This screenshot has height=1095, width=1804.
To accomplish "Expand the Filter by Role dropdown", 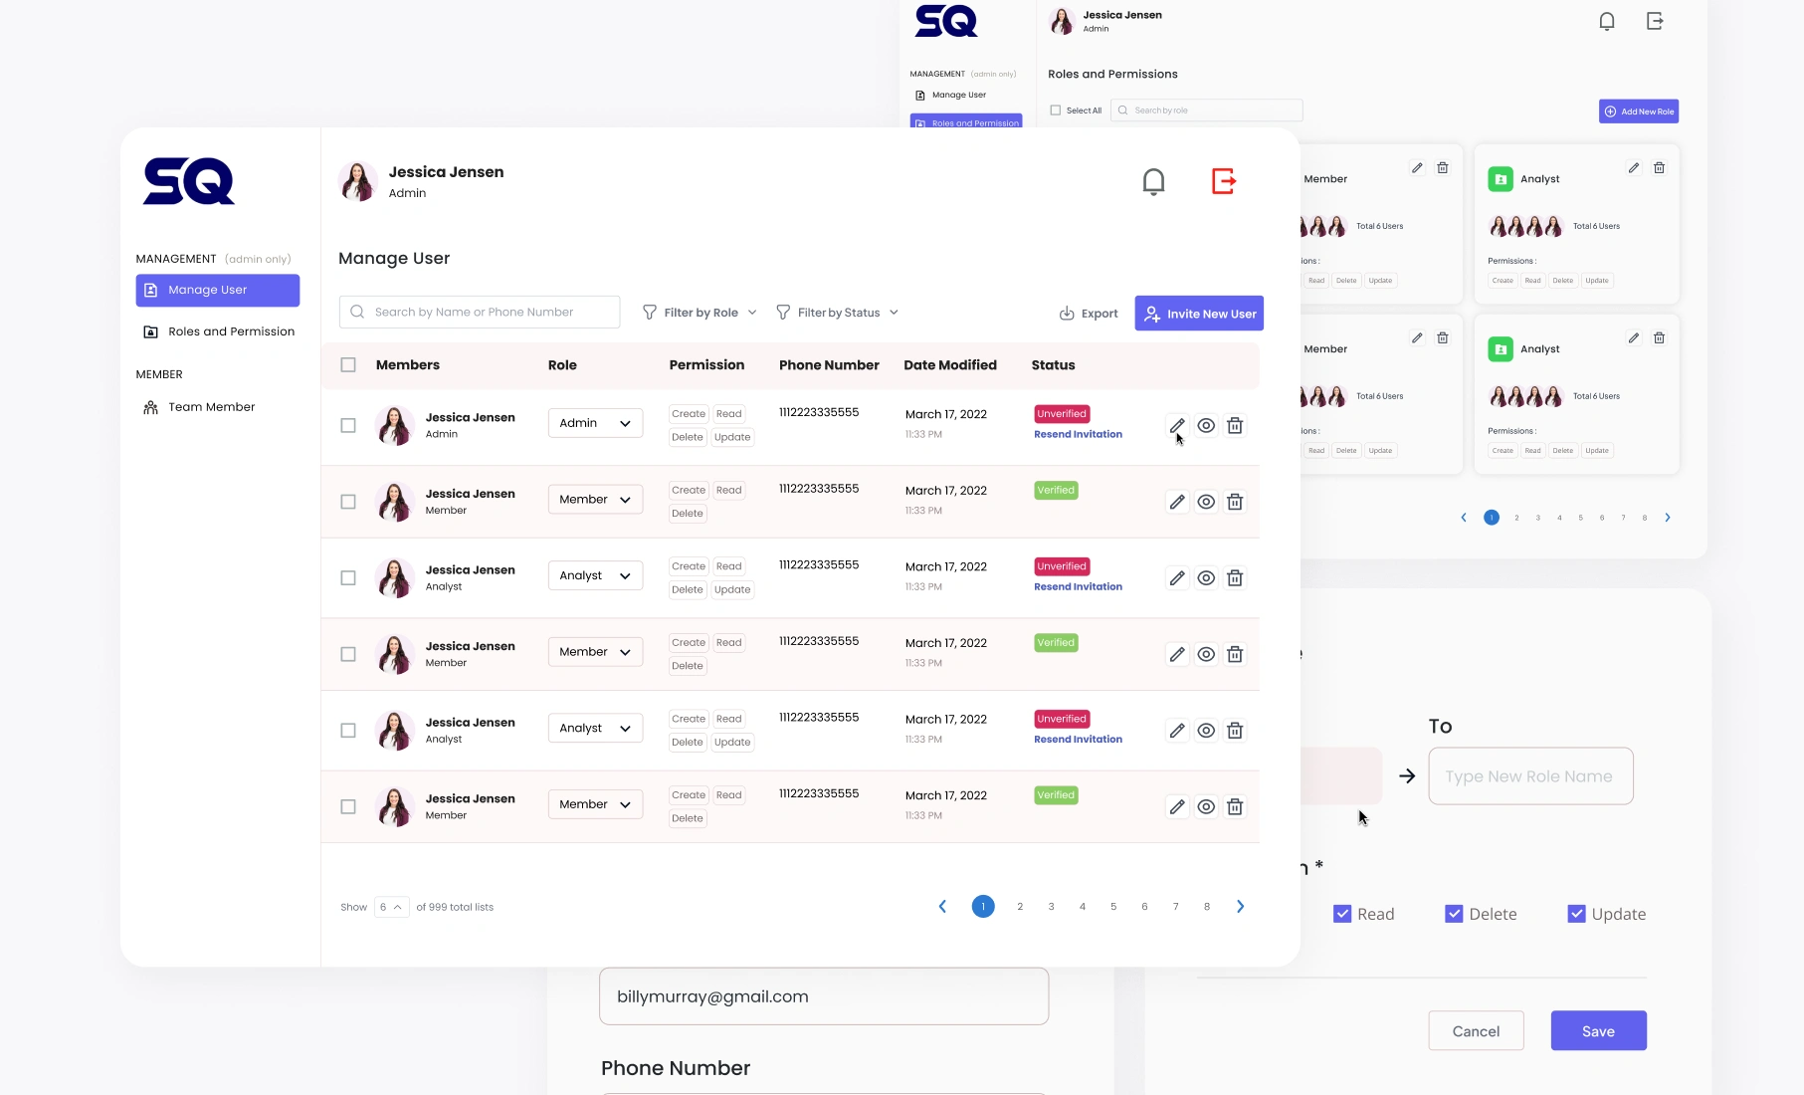I will point(700,313).
